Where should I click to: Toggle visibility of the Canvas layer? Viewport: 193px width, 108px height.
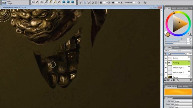[166, 77]
